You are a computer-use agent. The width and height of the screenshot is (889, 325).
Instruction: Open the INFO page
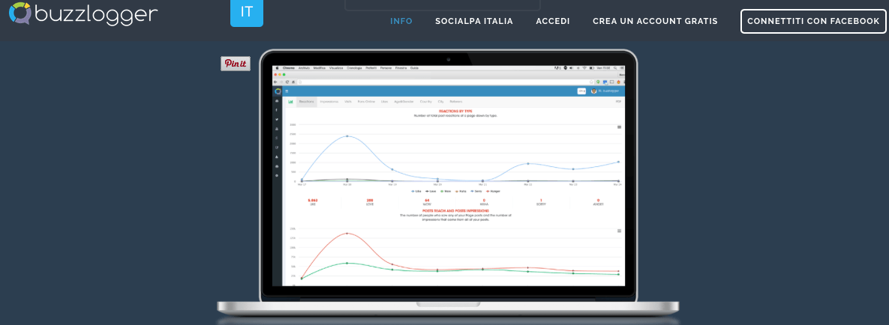click(401, 21)
